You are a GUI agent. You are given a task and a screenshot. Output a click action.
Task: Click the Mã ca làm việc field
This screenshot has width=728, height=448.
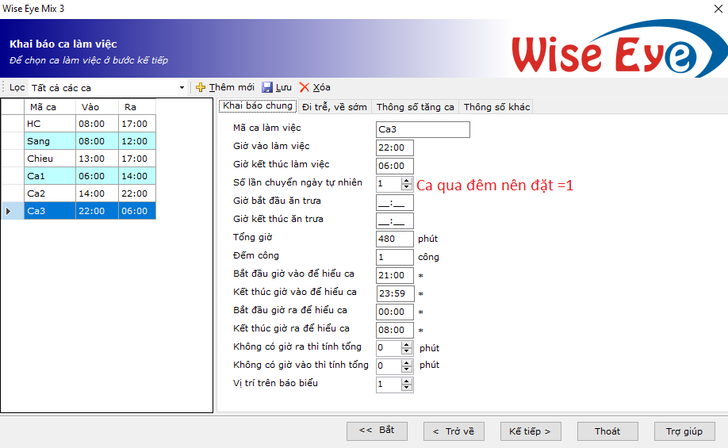tap(423, 129)
